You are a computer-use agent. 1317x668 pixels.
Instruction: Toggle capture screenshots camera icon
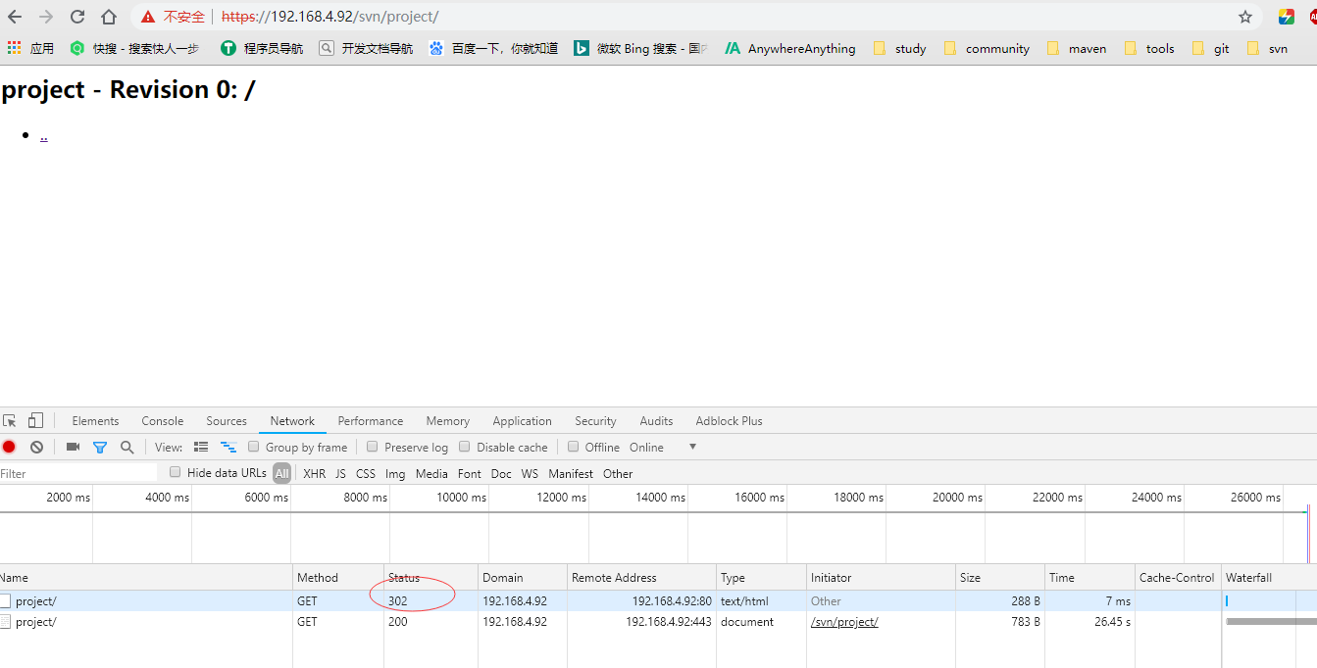(73, 447)
